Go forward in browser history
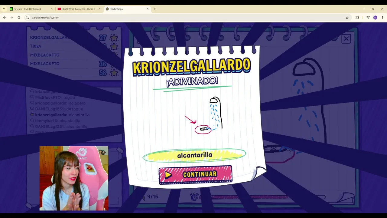Image resolution: width=387 pixels, height=218 pixels. (x=12, y=18)
